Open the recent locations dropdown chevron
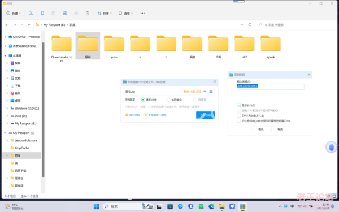Screen dimensions: 339x212 pos(22,25)
